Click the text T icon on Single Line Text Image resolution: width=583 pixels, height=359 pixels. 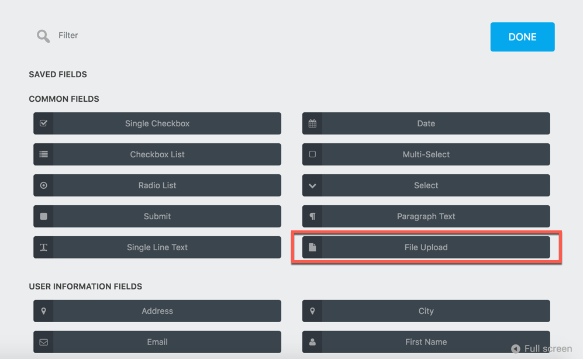pos(43,247)
